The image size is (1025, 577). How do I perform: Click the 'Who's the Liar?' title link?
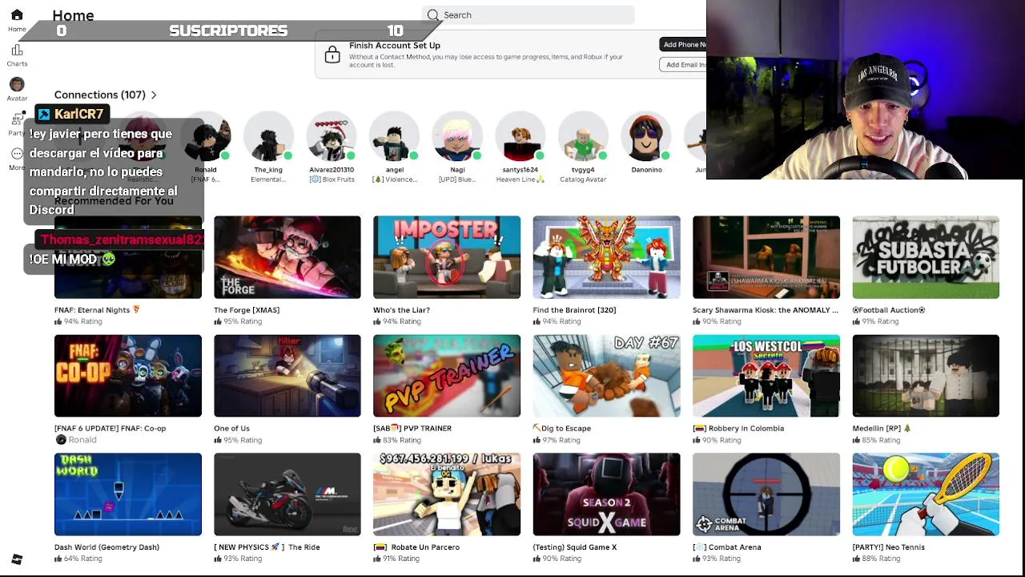pyautogui.click(x=401, y=310)
